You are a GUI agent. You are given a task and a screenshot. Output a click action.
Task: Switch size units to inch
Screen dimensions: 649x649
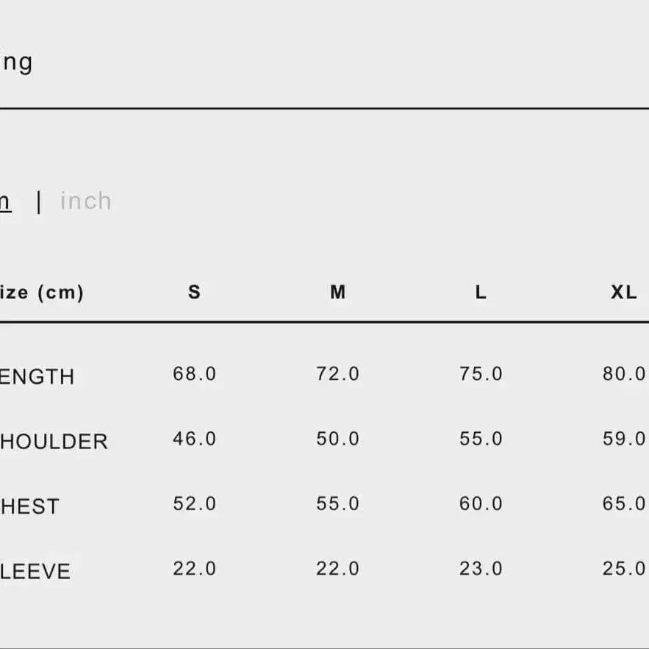(x=86, y=201)
